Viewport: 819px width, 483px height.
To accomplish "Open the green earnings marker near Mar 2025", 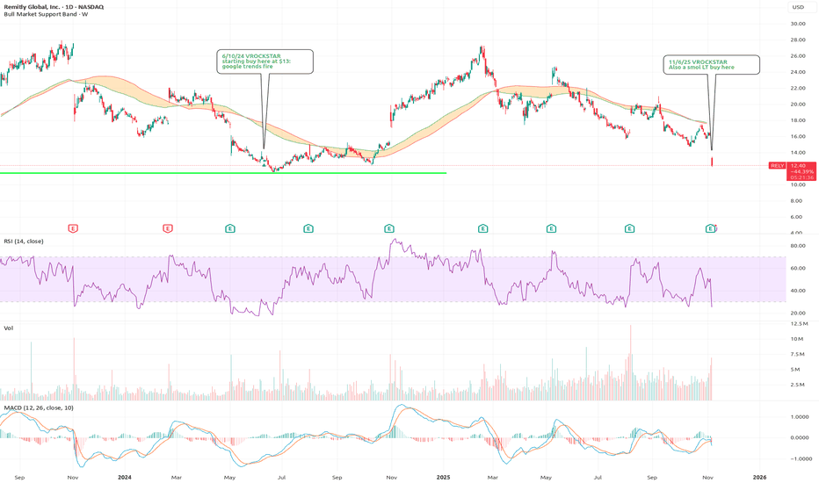I will point(482,228).
